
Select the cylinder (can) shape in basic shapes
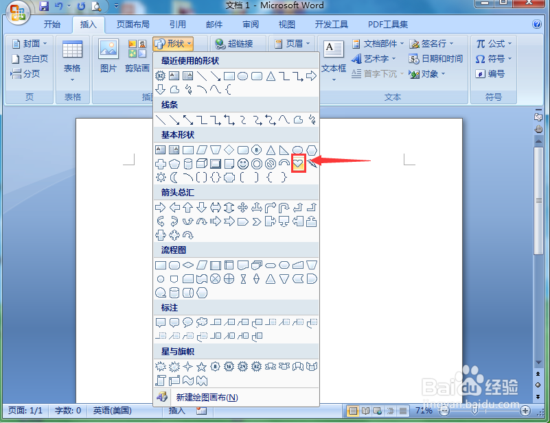pos(188,164)
